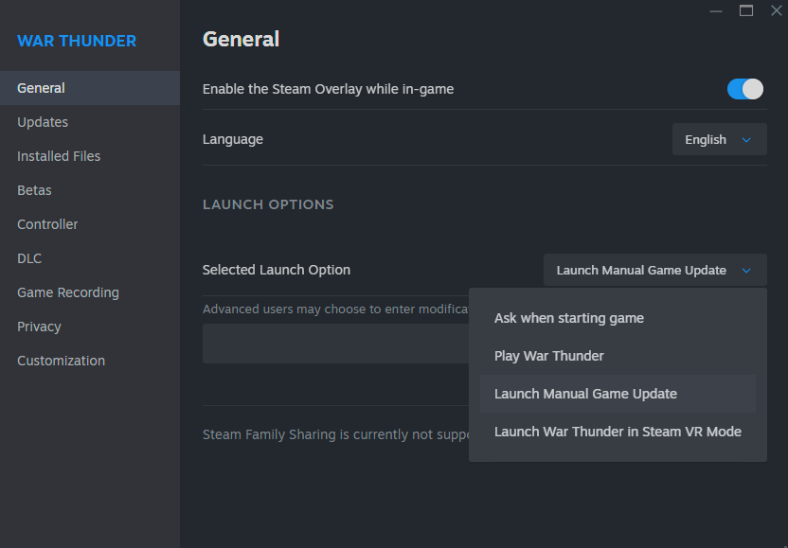The height and width of the screenshot is (548, 788).
Task: Navigate to Privacy settings
Action: click(x=39, y=327)
